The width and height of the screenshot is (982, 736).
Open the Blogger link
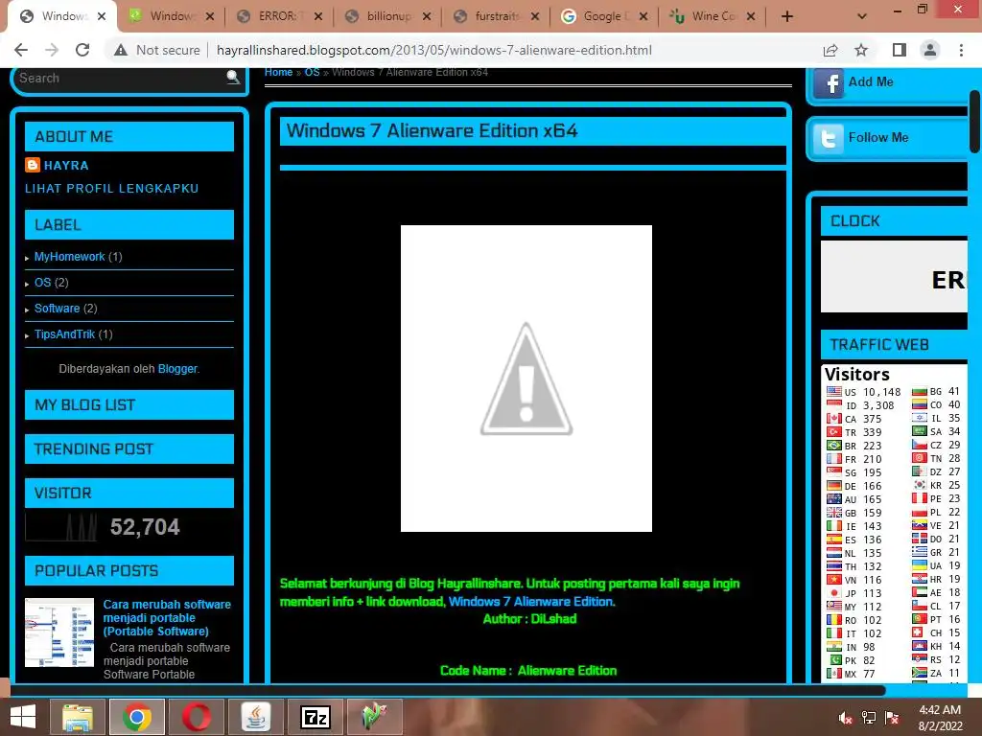tap(177, 369)
